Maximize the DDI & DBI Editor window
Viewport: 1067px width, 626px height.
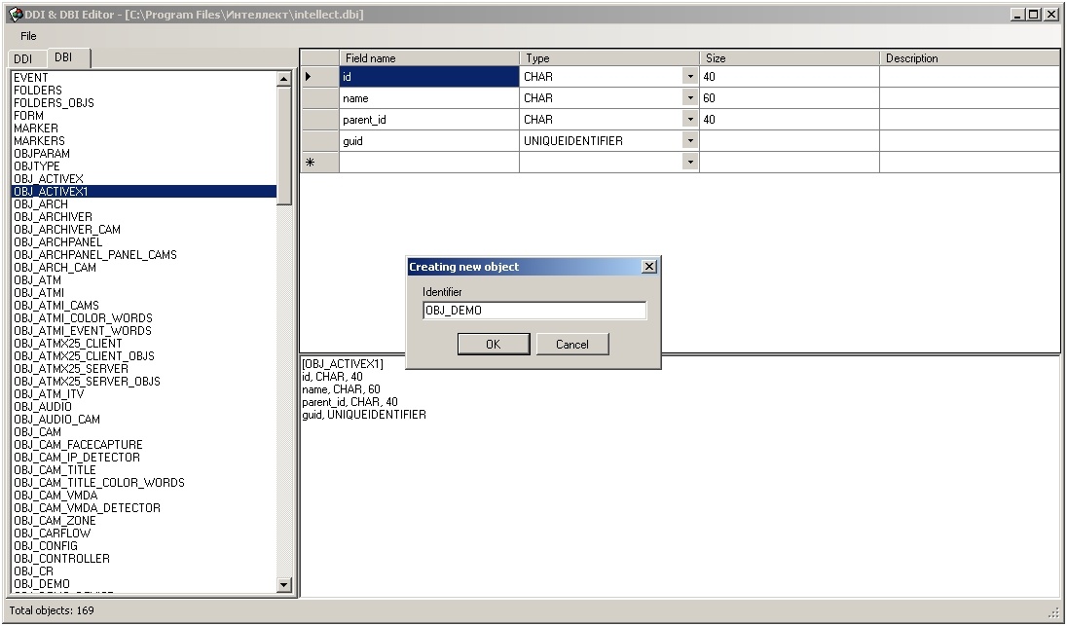pyautogui.click(x=1033, y=15)
